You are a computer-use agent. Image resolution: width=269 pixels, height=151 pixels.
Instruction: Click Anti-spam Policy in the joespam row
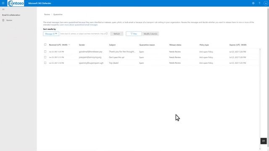point(206,57)
